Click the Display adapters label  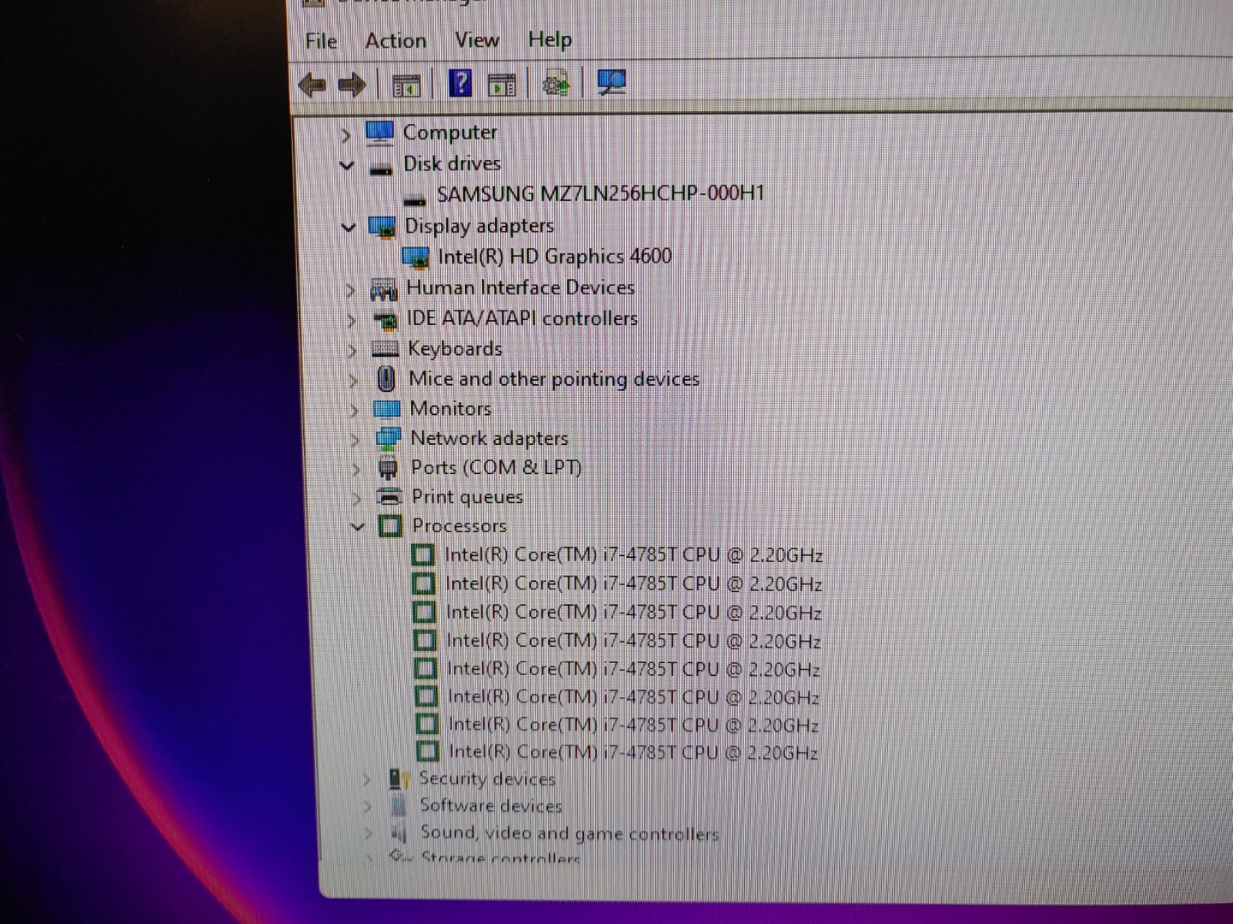point(479,226)
